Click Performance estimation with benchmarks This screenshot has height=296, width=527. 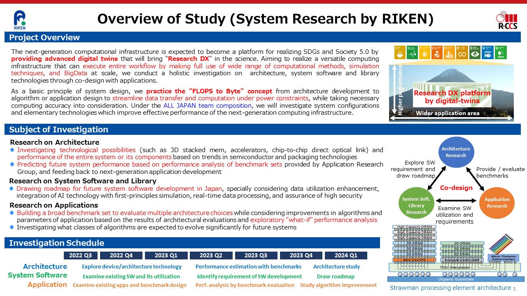point(248,267)
